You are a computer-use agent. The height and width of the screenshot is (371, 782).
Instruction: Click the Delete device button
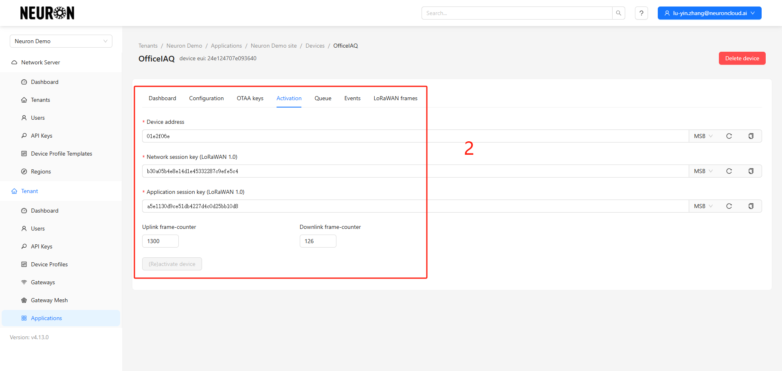pos(742,58)
